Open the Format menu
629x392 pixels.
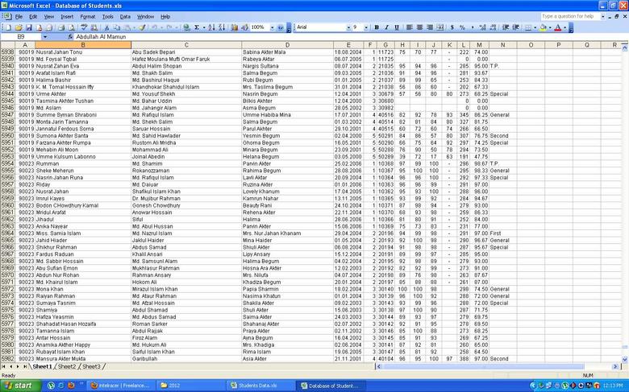click(87, 16)
